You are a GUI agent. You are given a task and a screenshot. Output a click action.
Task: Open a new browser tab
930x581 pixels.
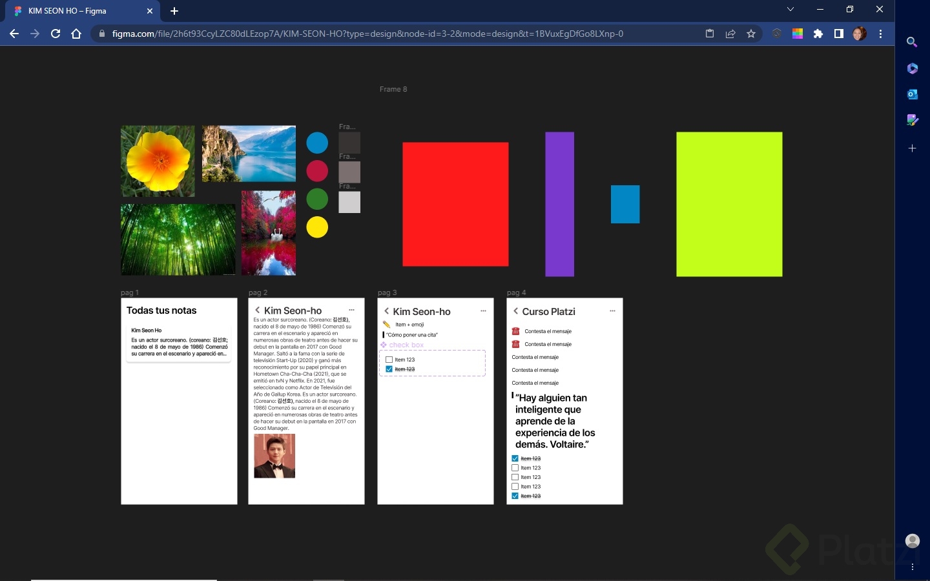click(x=174, y=11)
